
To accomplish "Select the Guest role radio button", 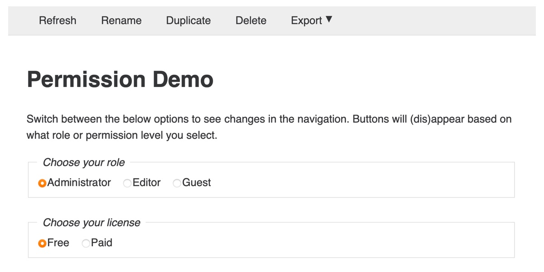I will coord(177,183).
